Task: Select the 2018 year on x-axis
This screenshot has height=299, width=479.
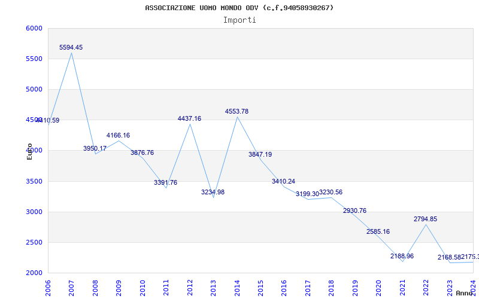Action: (332, 288)
